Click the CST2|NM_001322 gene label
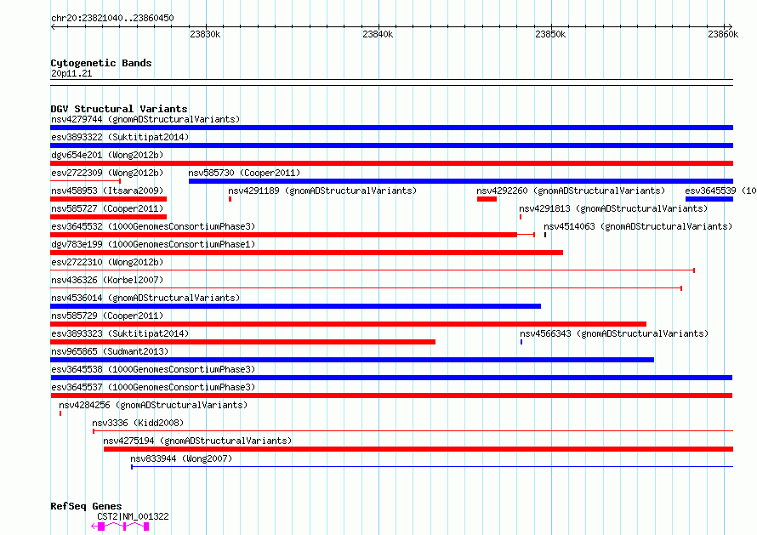 click(x=134, y=516)
